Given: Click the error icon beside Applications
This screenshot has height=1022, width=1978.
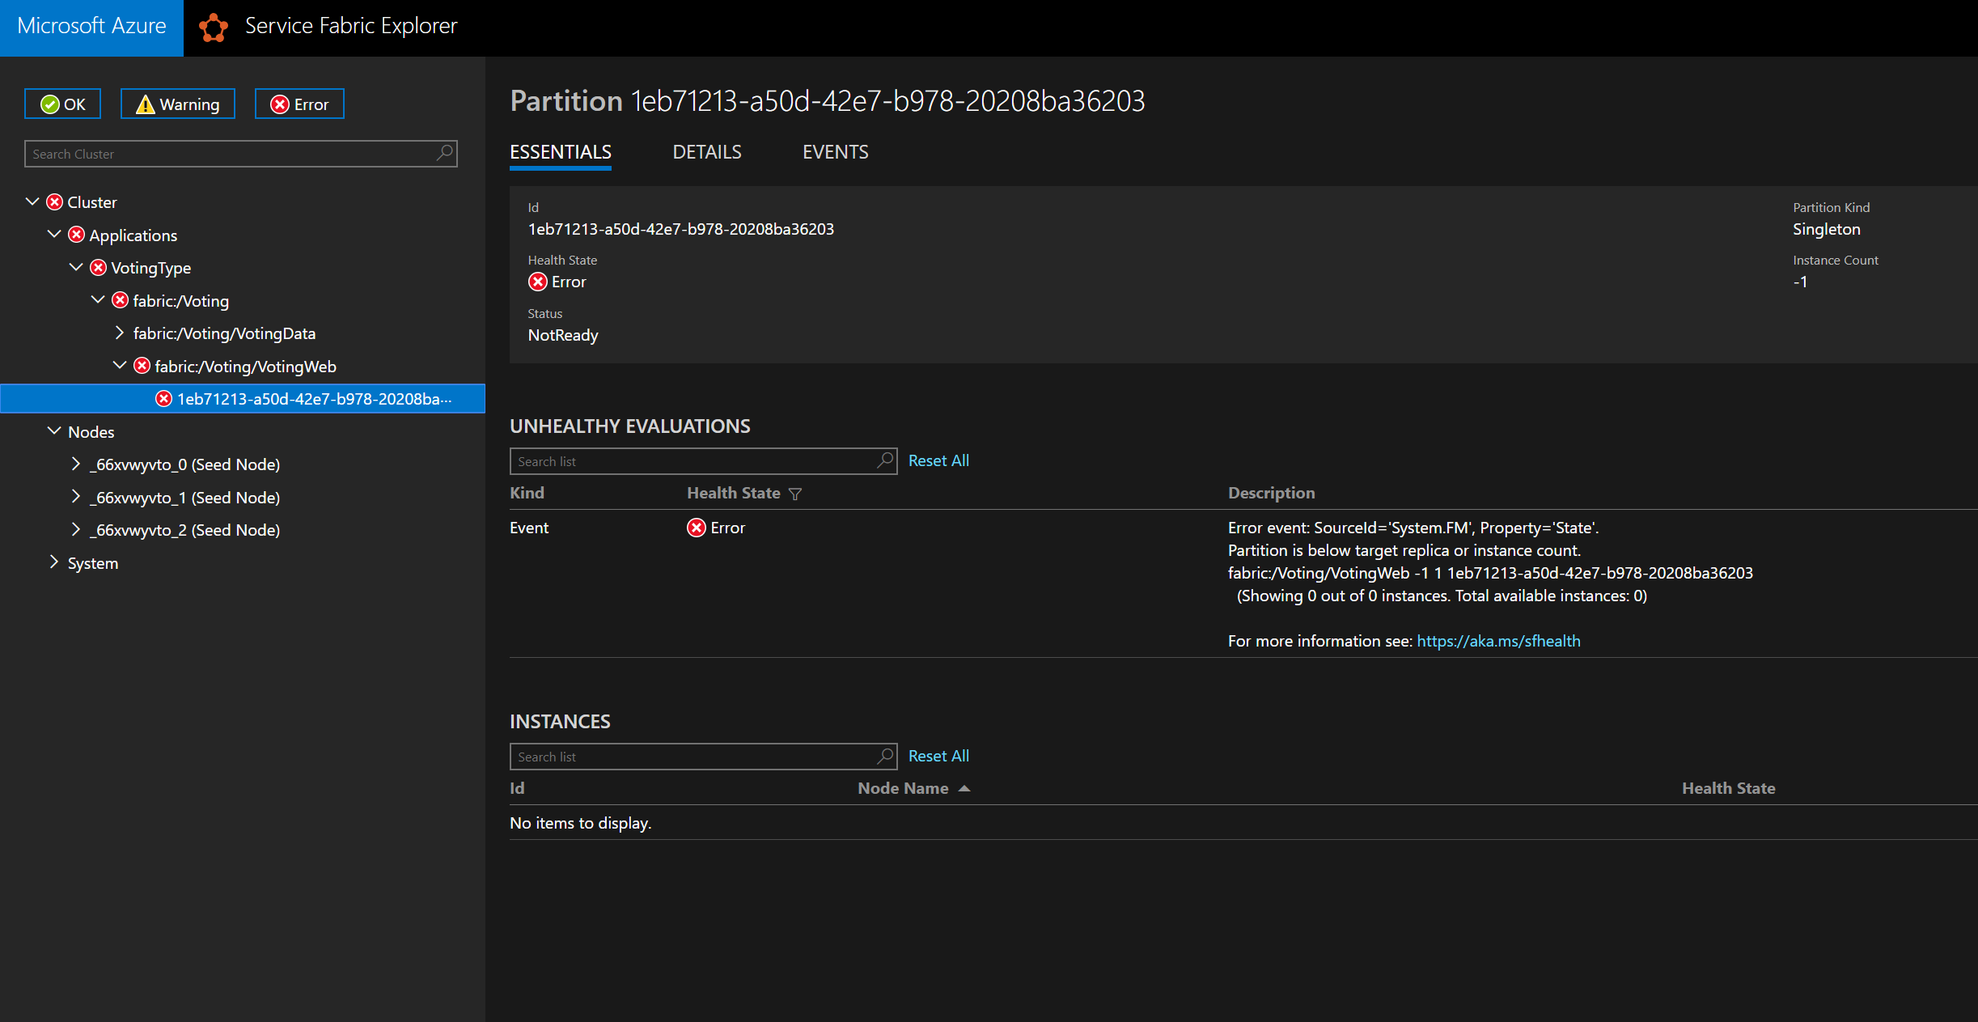Looking at the screenshot, I should (76, 235).
